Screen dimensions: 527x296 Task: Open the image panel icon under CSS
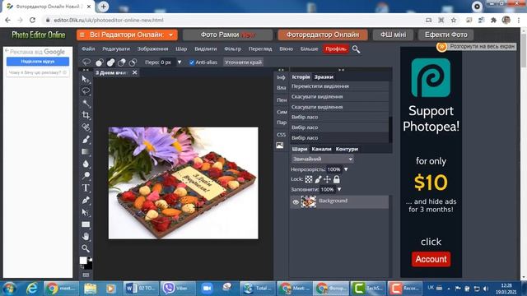280,146
